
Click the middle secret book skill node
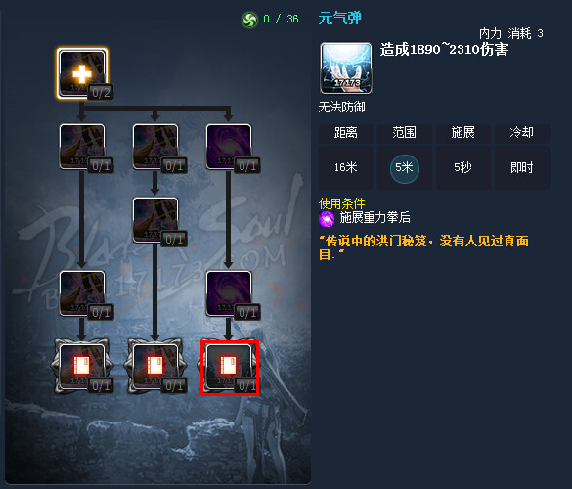tap(155, 366)
